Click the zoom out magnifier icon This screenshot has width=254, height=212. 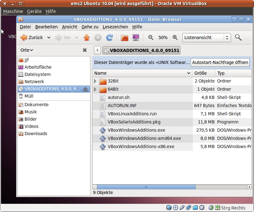(x=151, y=37)
